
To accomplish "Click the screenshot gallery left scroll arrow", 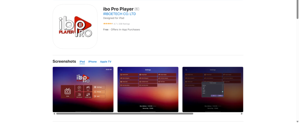I will click(x=54, y=114).
